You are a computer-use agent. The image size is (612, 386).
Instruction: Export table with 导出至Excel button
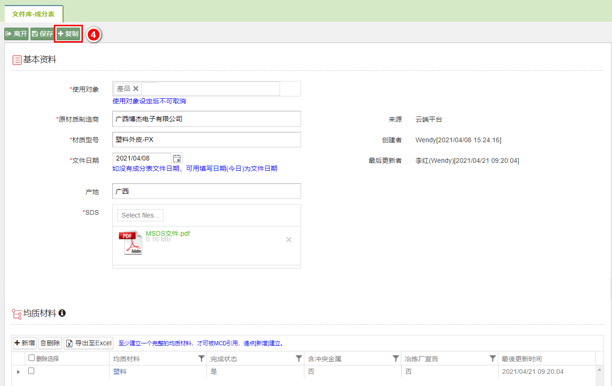[88, 343]
